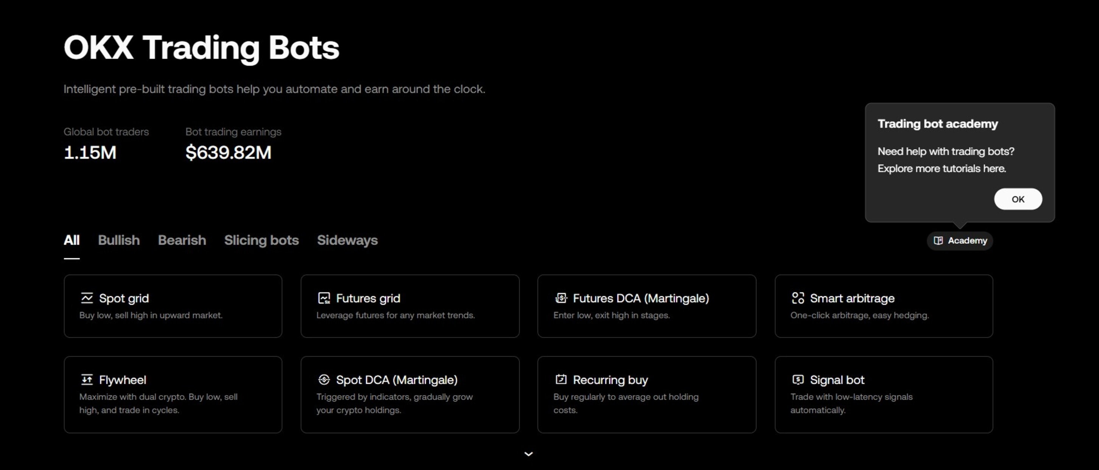1099x470 pixels.
Task: Click the Spot DCA (Martingale) icon
Action: click(x=324, y=379)
